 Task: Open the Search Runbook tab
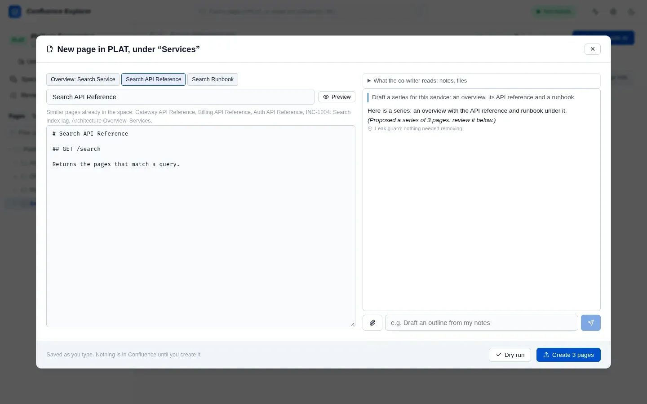click(213, 79)
